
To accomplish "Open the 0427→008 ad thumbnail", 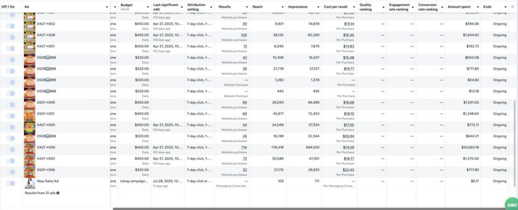I will pyautogui.click(x=30, y=38).
